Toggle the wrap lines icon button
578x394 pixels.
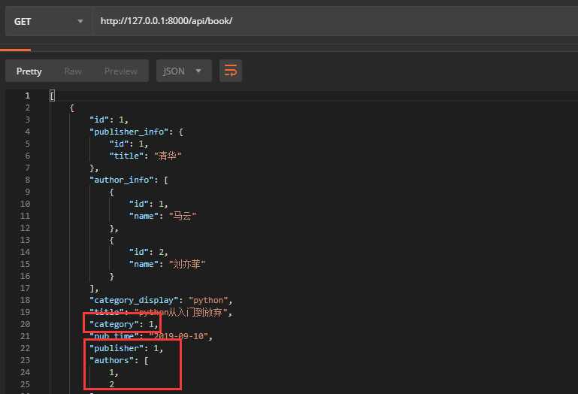click(x=231, y=71)
